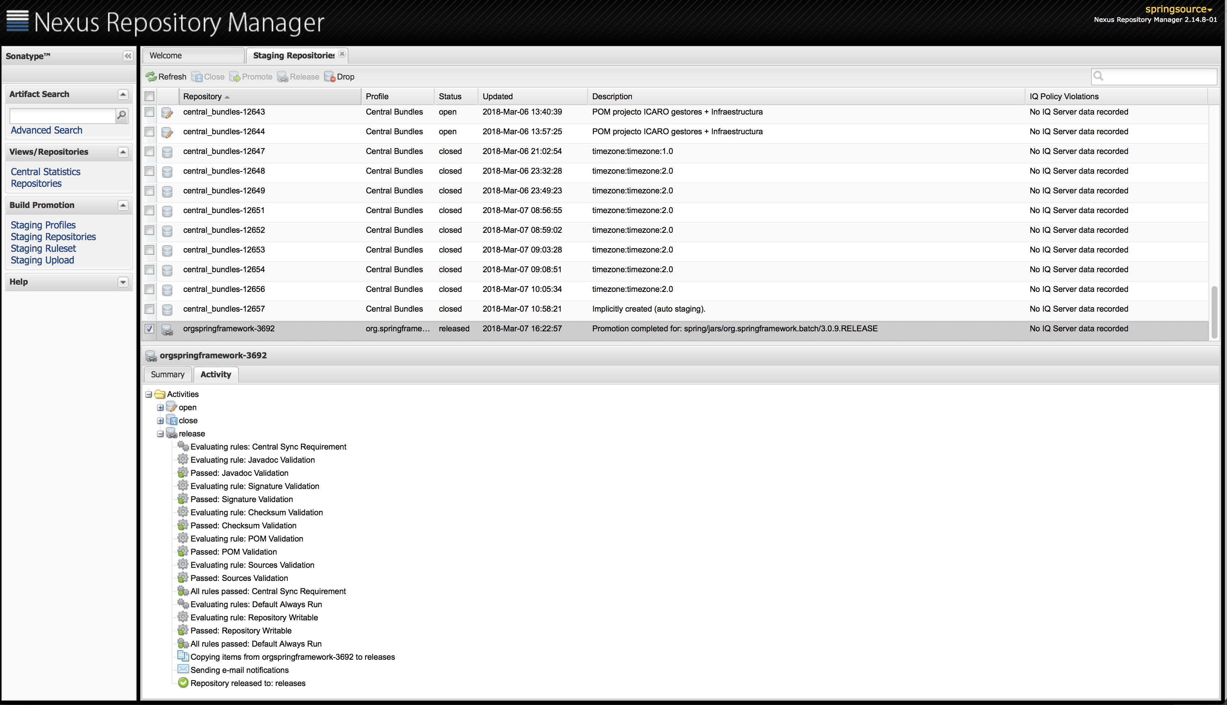Click the database icon for central_bundles-12647

pos(167,151)
